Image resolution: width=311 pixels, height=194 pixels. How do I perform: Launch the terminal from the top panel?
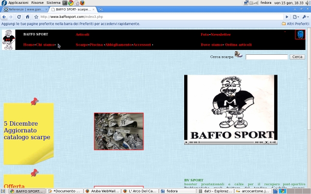(65, 3)
